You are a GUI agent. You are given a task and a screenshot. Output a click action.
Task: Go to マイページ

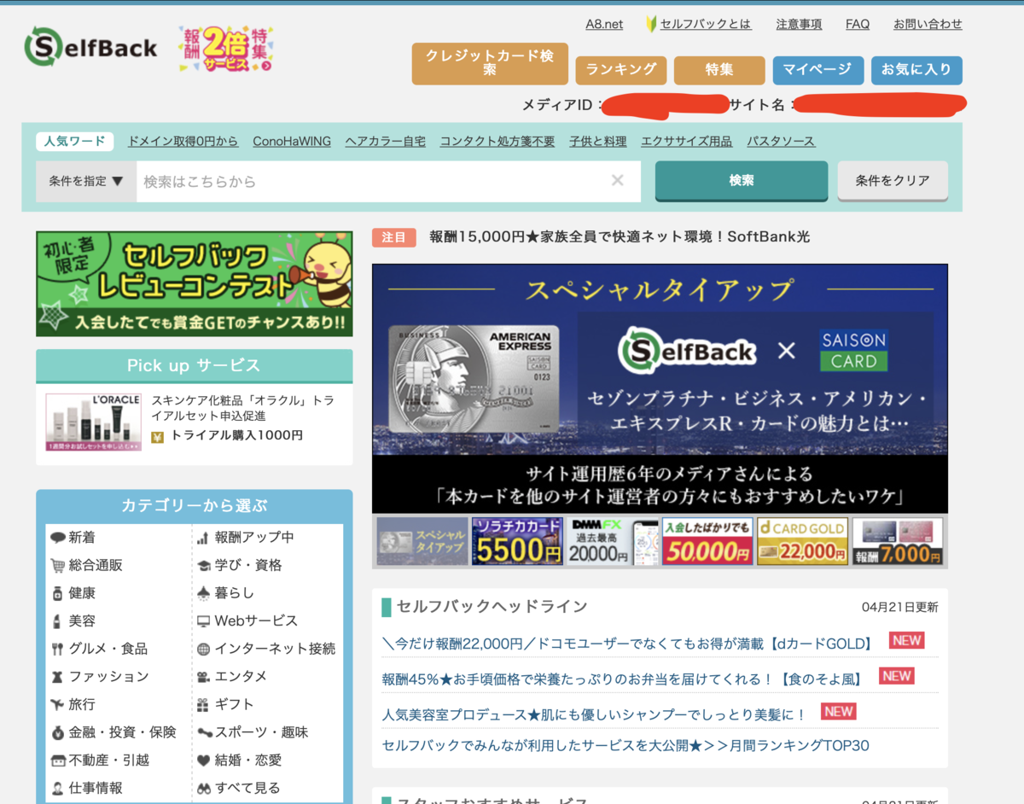(817, 70)
